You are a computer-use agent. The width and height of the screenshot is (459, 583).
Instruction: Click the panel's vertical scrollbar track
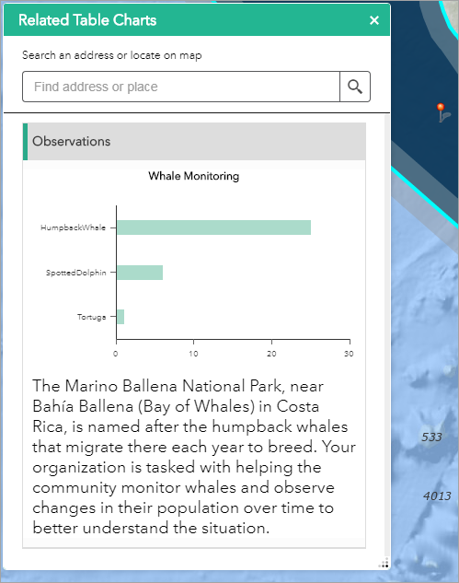[x=386, y=334]
